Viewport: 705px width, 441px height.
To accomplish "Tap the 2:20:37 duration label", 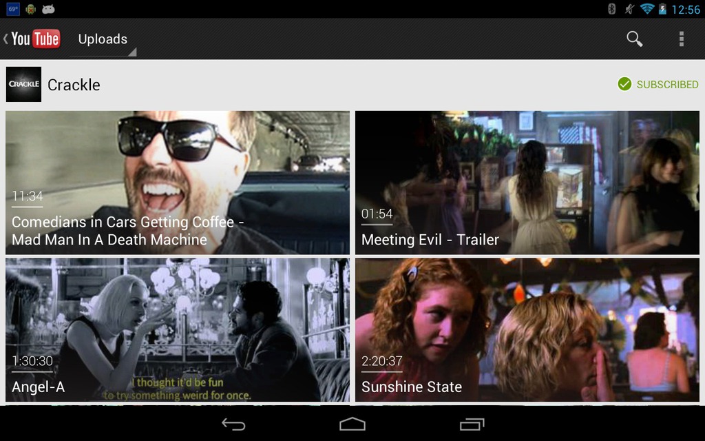I will pyautogui.click(x=381, y=361).
